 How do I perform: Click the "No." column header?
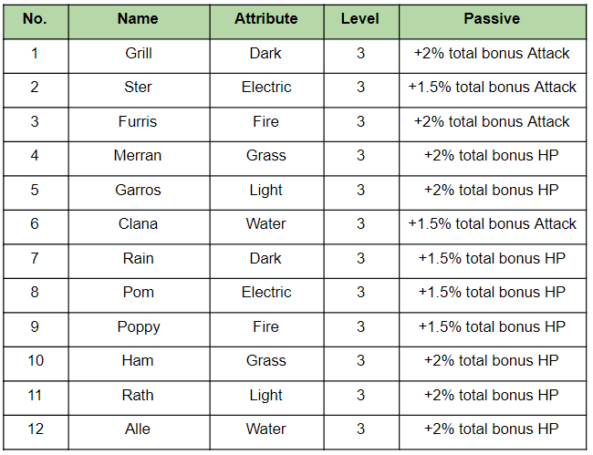coord(35,19)
